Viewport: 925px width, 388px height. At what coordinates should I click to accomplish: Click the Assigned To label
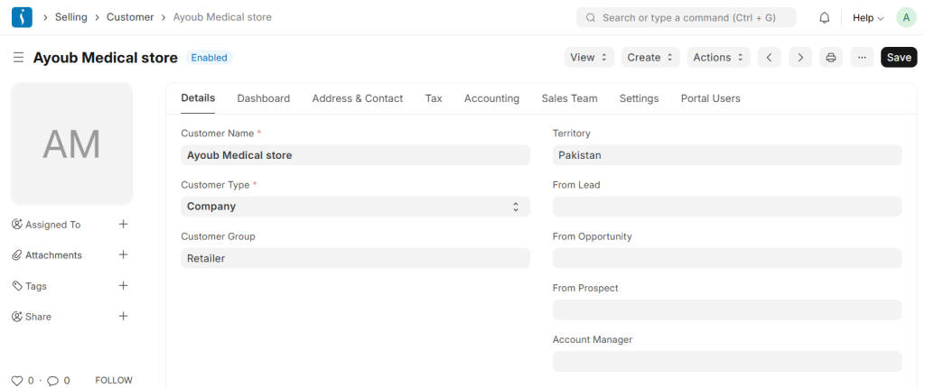coord(52,225)
